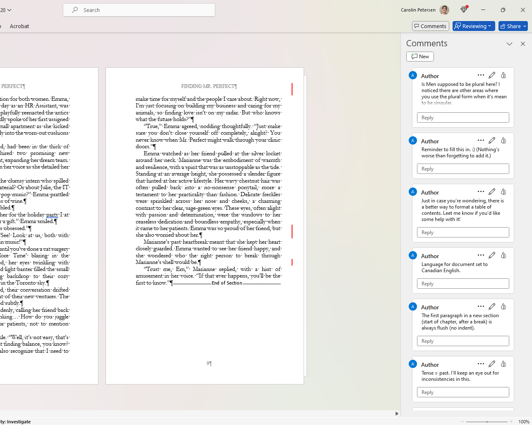Reply to the 'first paragraph in a new section' comment
Screen dimensions: 532x425
[x=463, y=341]
